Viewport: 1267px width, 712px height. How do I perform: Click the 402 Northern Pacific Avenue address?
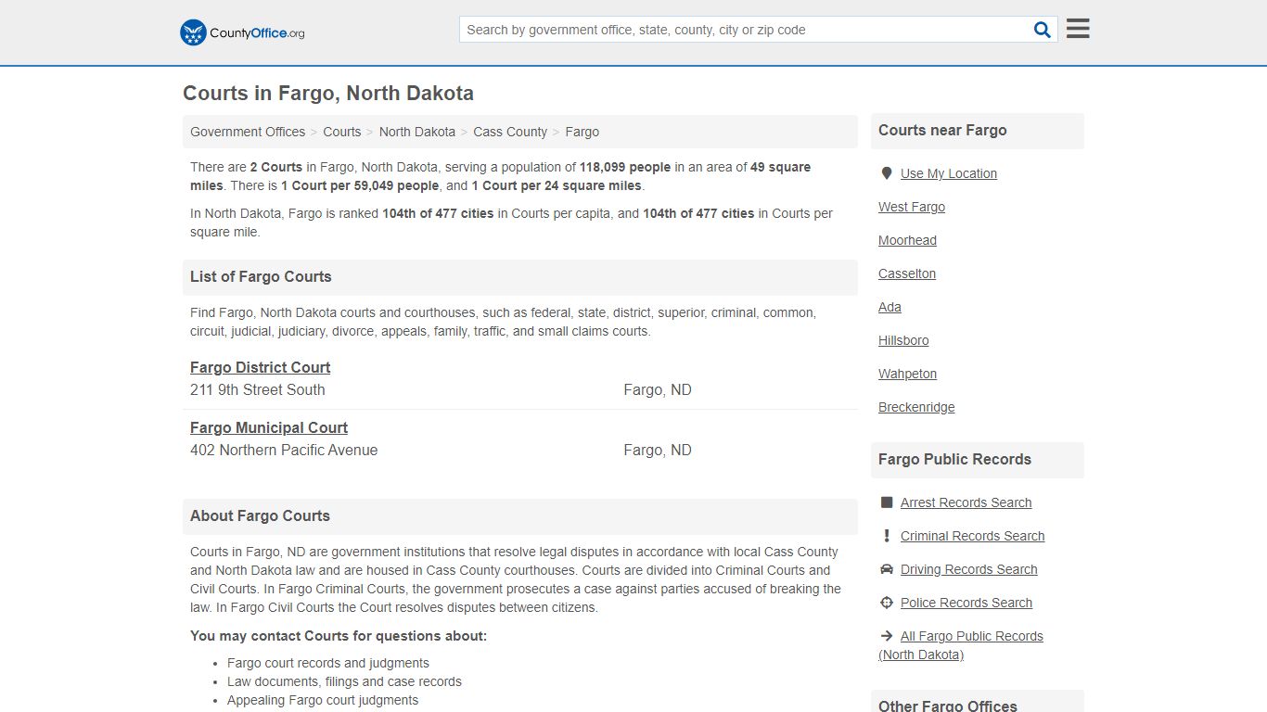tap(284, 450)
